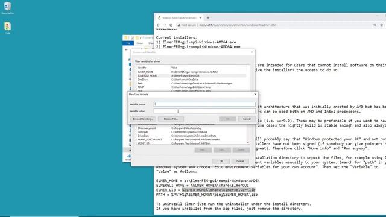Screen dimensions: 386x217
Task: Select the MSMPI_BENCHMARKS system variable row
Action: pos(192,139)
